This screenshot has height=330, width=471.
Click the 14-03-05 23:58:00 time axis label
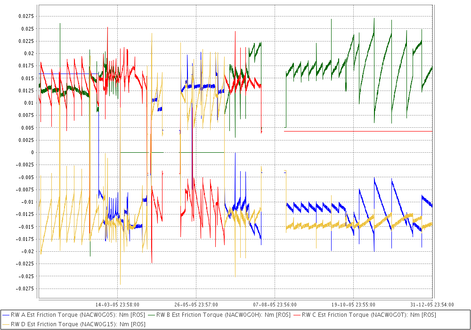tap(117, 305)
